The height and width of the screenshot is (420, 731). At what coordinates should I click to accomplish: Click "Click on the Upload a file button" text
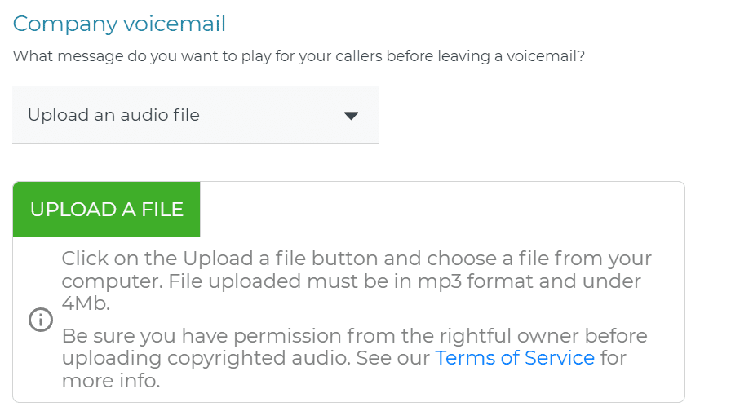(230, 259)
